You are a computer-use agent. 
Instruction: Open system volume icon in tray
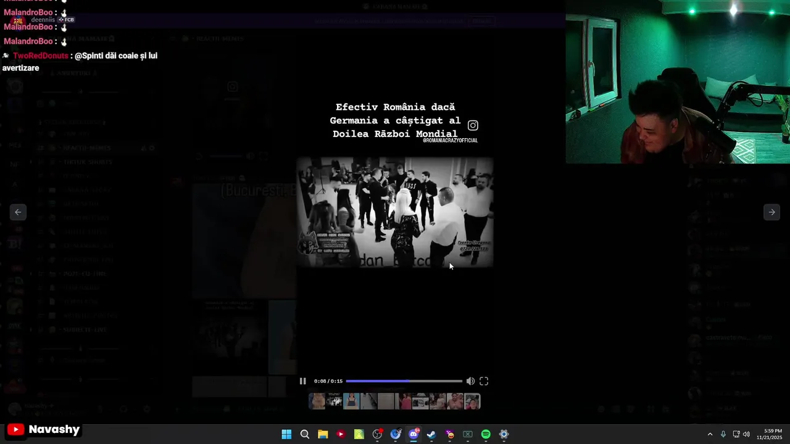[746, 434]
